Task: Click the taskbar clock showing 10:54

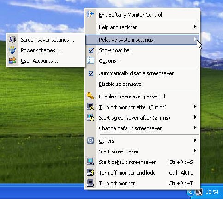Action: coord(212,192)
